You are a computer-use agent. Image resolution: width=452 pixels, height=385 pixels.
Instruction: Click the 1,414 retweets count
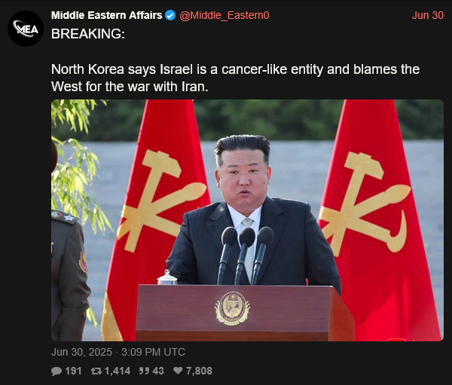click(118, 371)
